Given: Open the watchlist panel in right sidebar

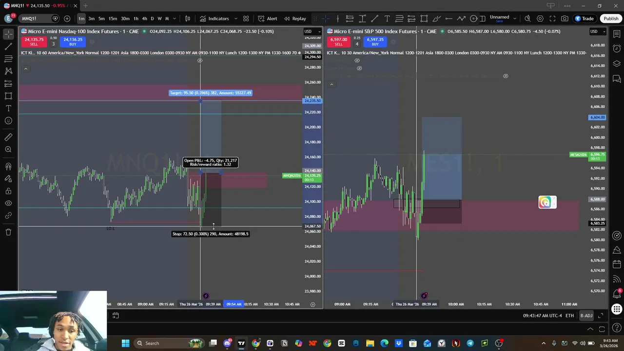Looking at the screenshot, I should pos(617,34).
